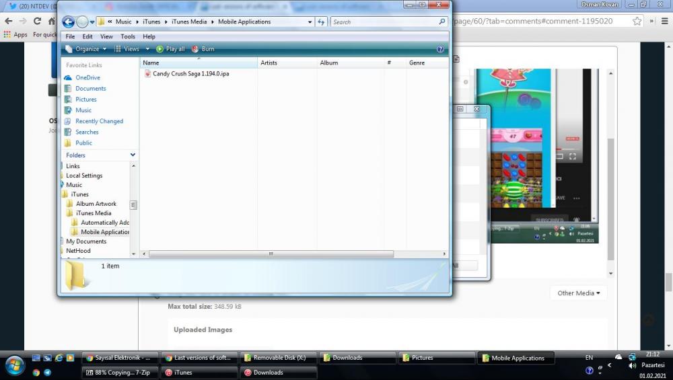This screenshot has height=380, width=673.
Task: Switch to iTunes taskbar button
Action: [x=200, y=373]
